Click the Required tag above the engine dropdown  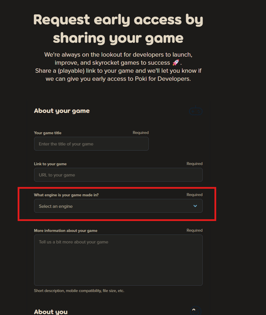coord(194,195)
